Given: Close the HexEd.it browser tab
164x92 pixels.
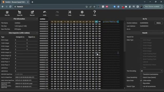Looking at the screenshot, I should [28, 2].
